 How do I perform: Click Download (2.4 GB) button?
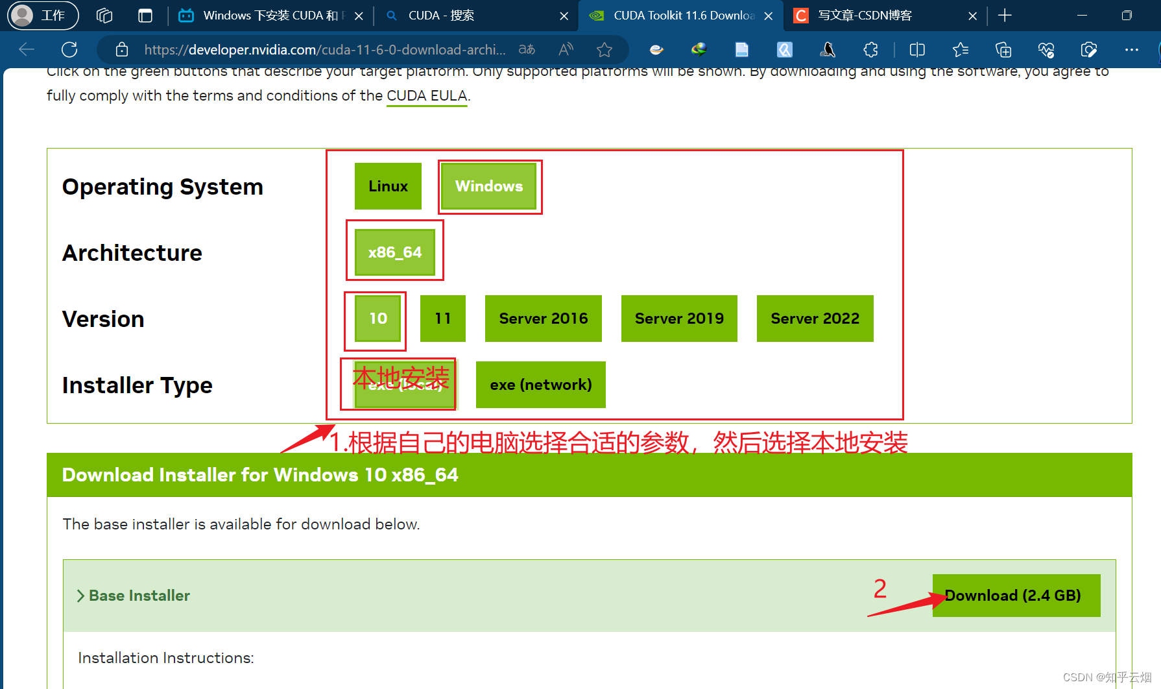1016,596
